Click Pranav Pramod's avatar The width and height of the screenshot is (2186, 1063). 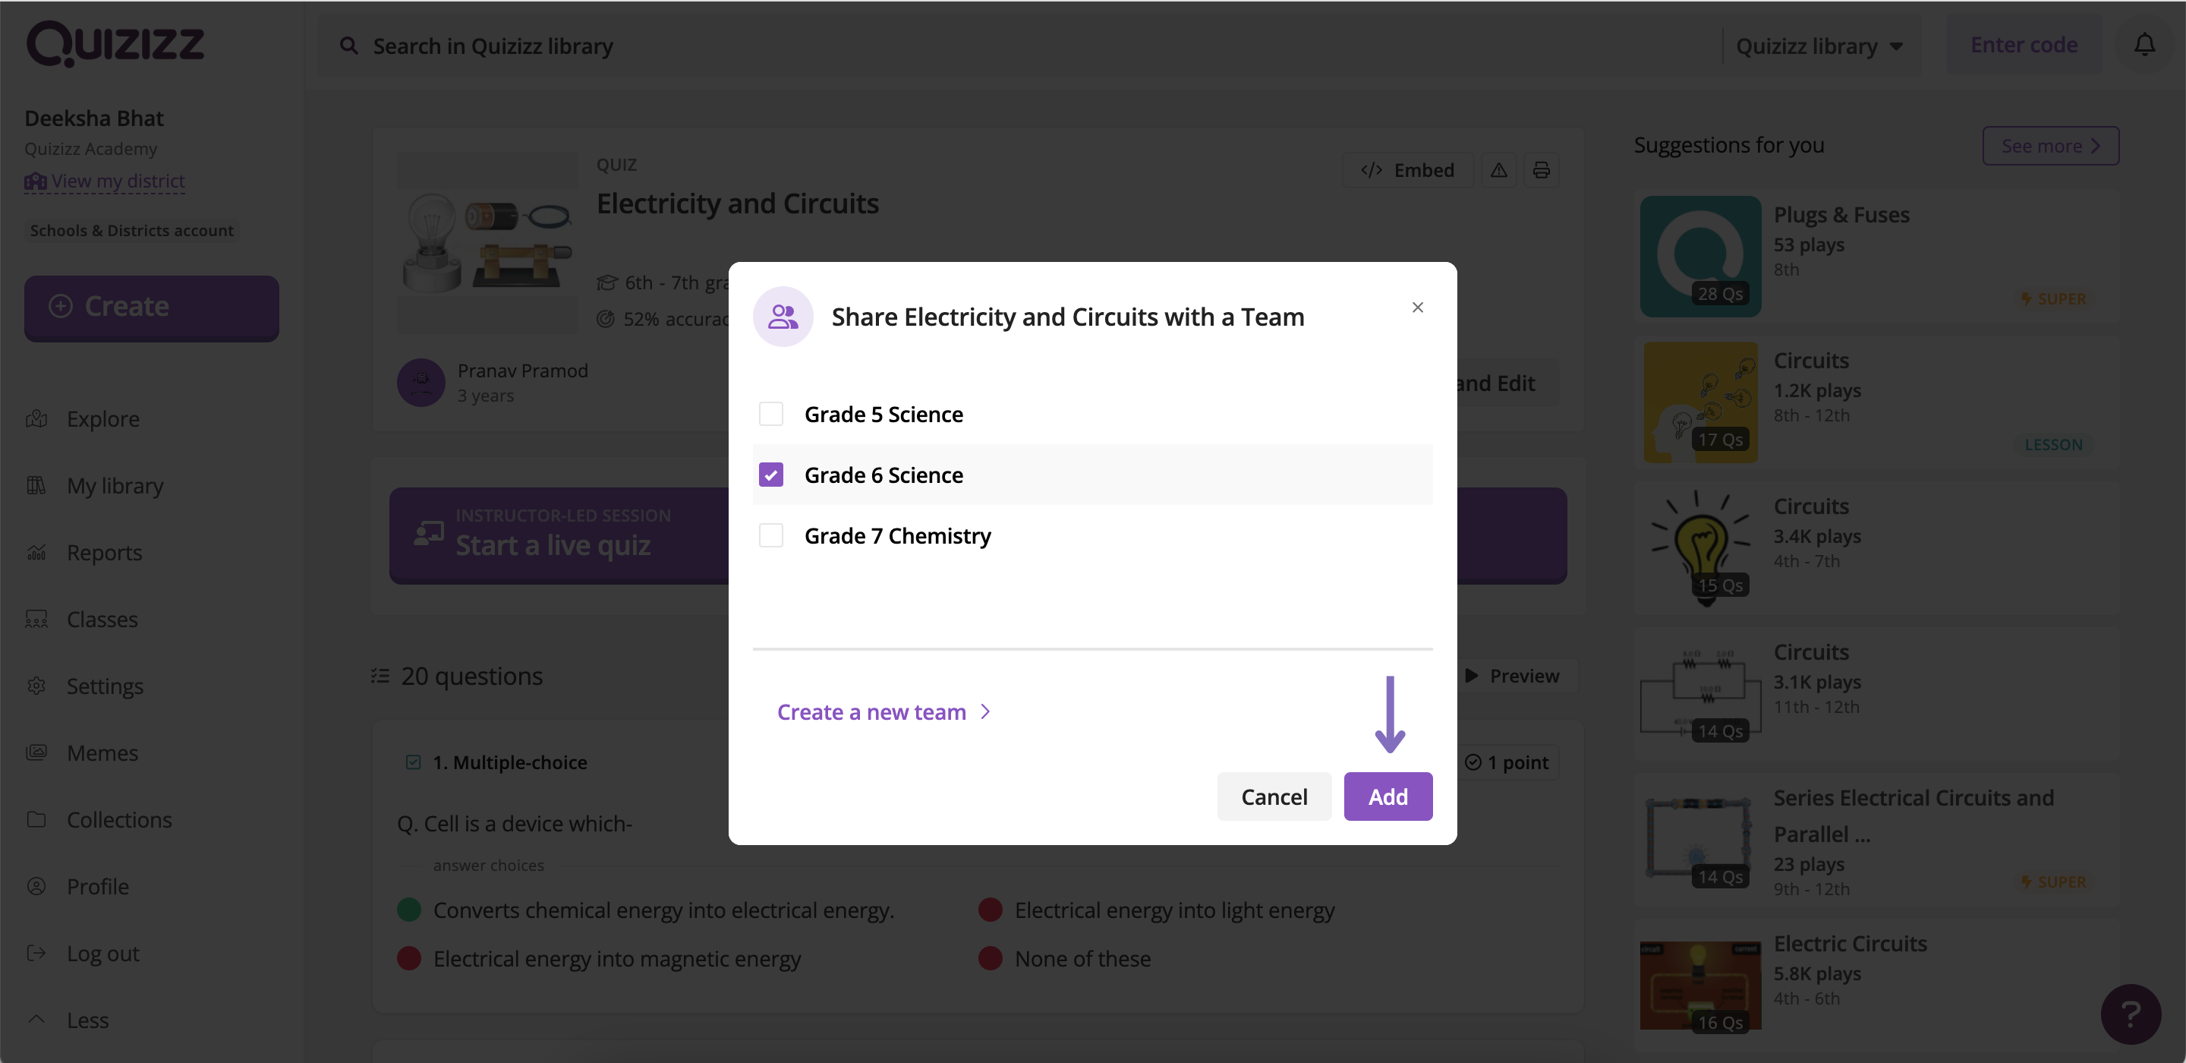pos(421,383)
